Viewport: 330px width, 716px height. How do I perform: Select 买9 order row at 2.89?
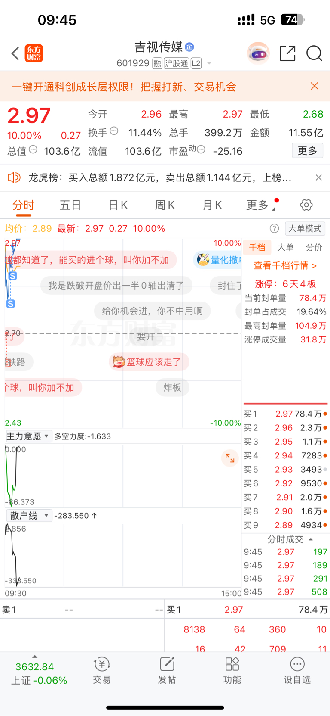pos(285,525)
